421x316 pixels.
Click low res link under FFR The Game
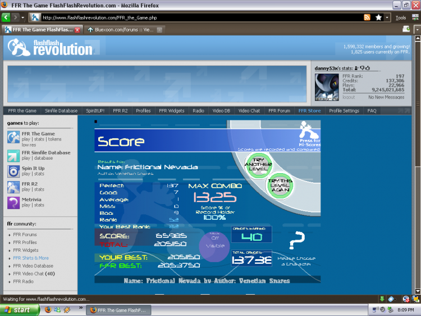click(x=29, y=145)
